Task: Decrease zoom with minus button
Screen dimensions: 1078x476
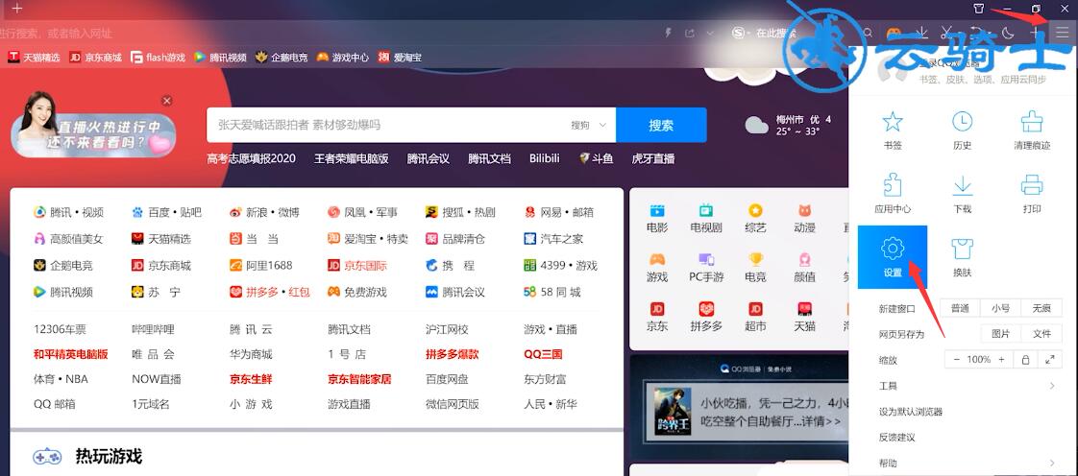Action: (x=956, y=359)
